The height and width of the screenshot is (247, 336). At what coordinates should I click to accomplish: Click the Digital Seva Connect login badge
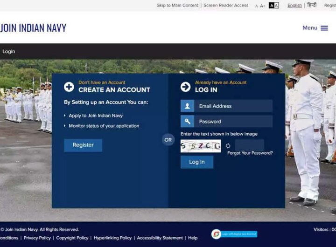pos(234,234)
